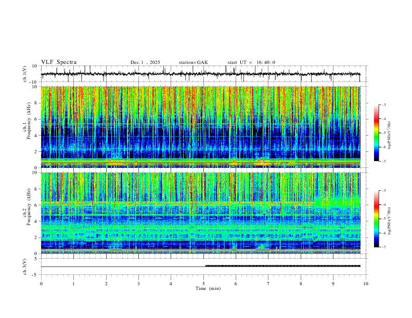Click the "VLF Spectra" plot title

point(59,62)
